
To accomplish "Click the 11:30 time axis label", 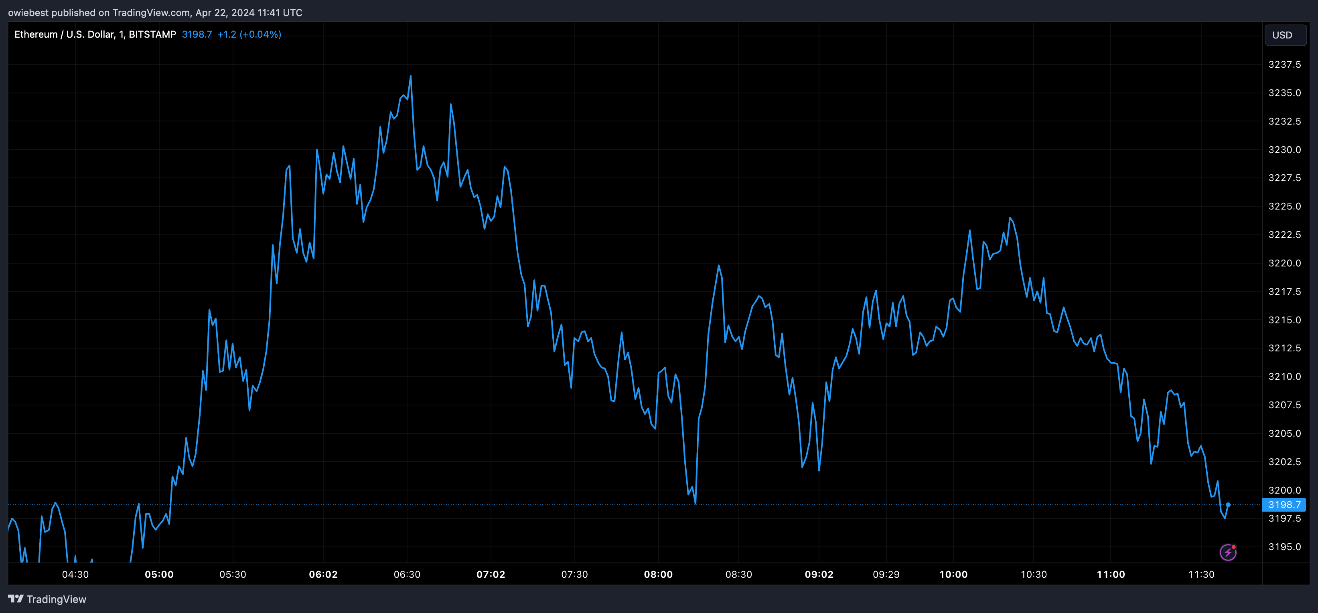I will click(x=1201, y=574).
